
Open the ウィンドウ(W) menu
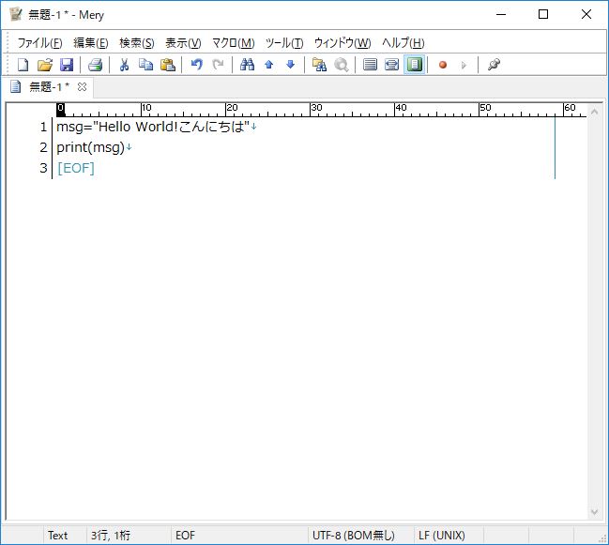point(343,43)
